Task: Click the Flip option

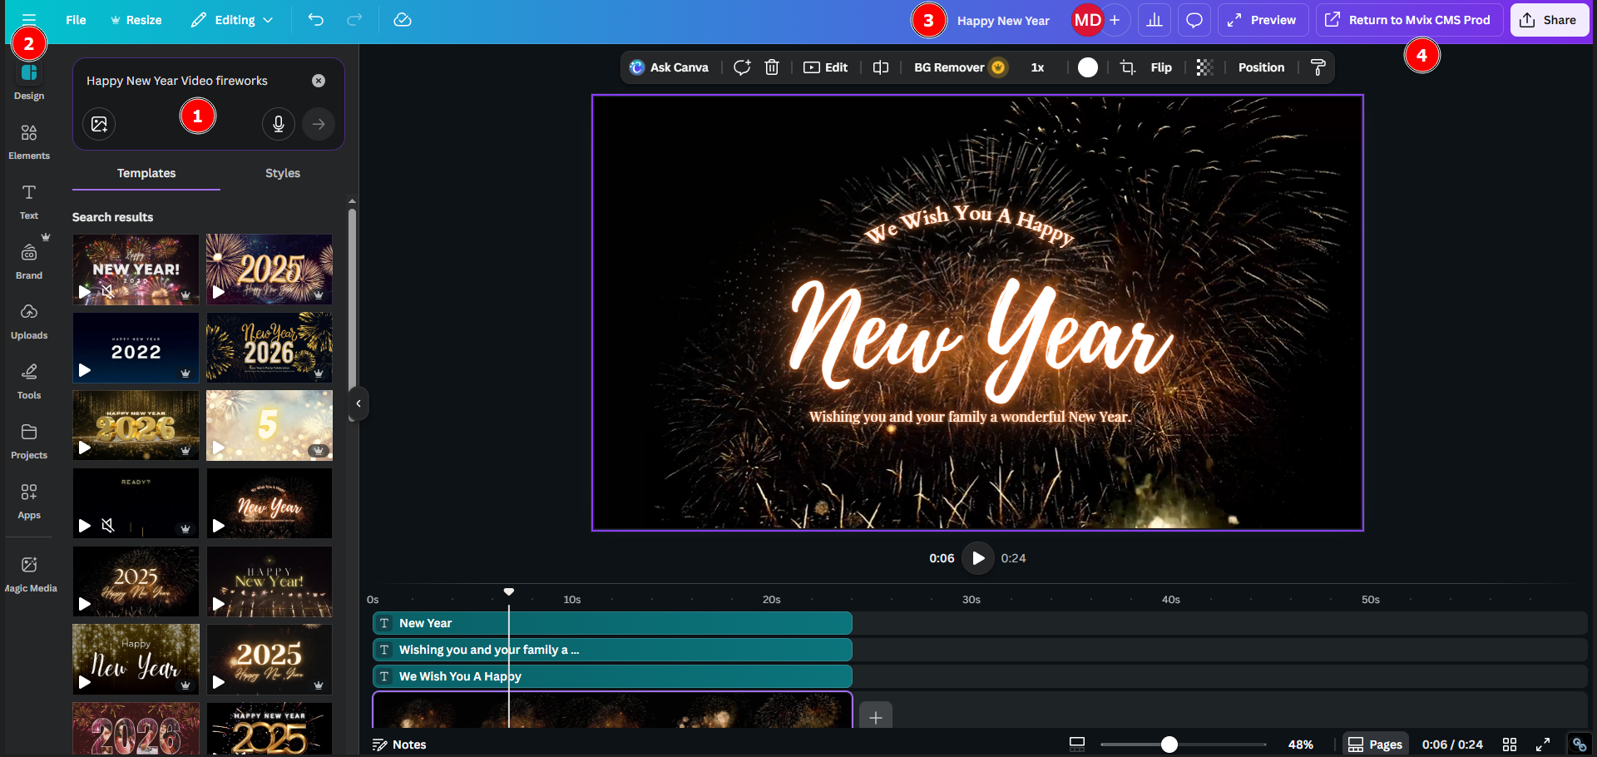Action: [x=1161, y=67]
